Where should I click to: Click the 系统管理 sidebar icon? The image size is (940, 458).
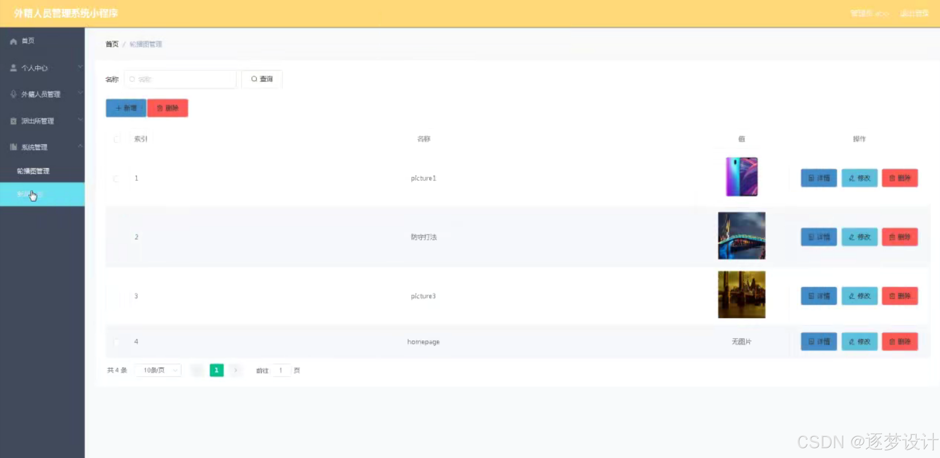point(14,147)
